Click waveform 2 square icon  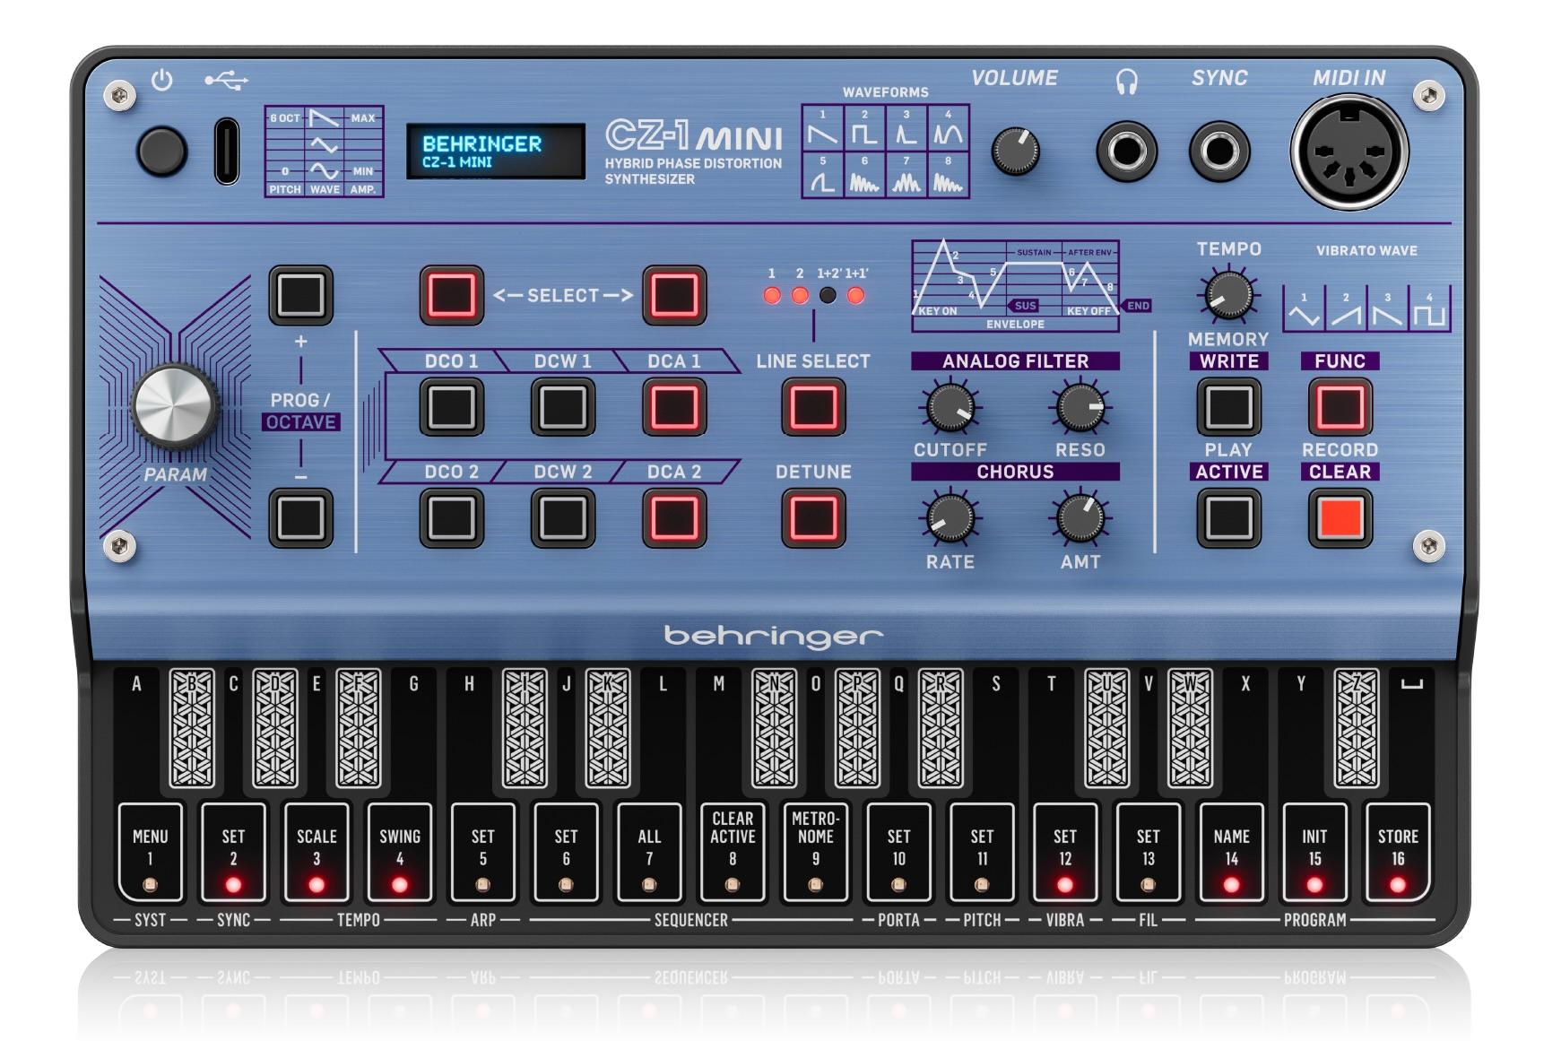tap(864, 134)
